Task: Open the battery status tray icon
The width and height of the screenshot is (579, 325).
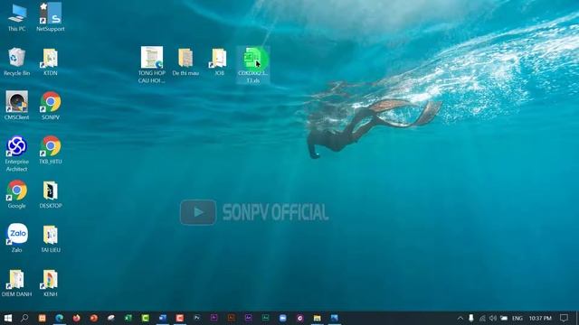Action: pyautogui.click(x=504, y=318)
